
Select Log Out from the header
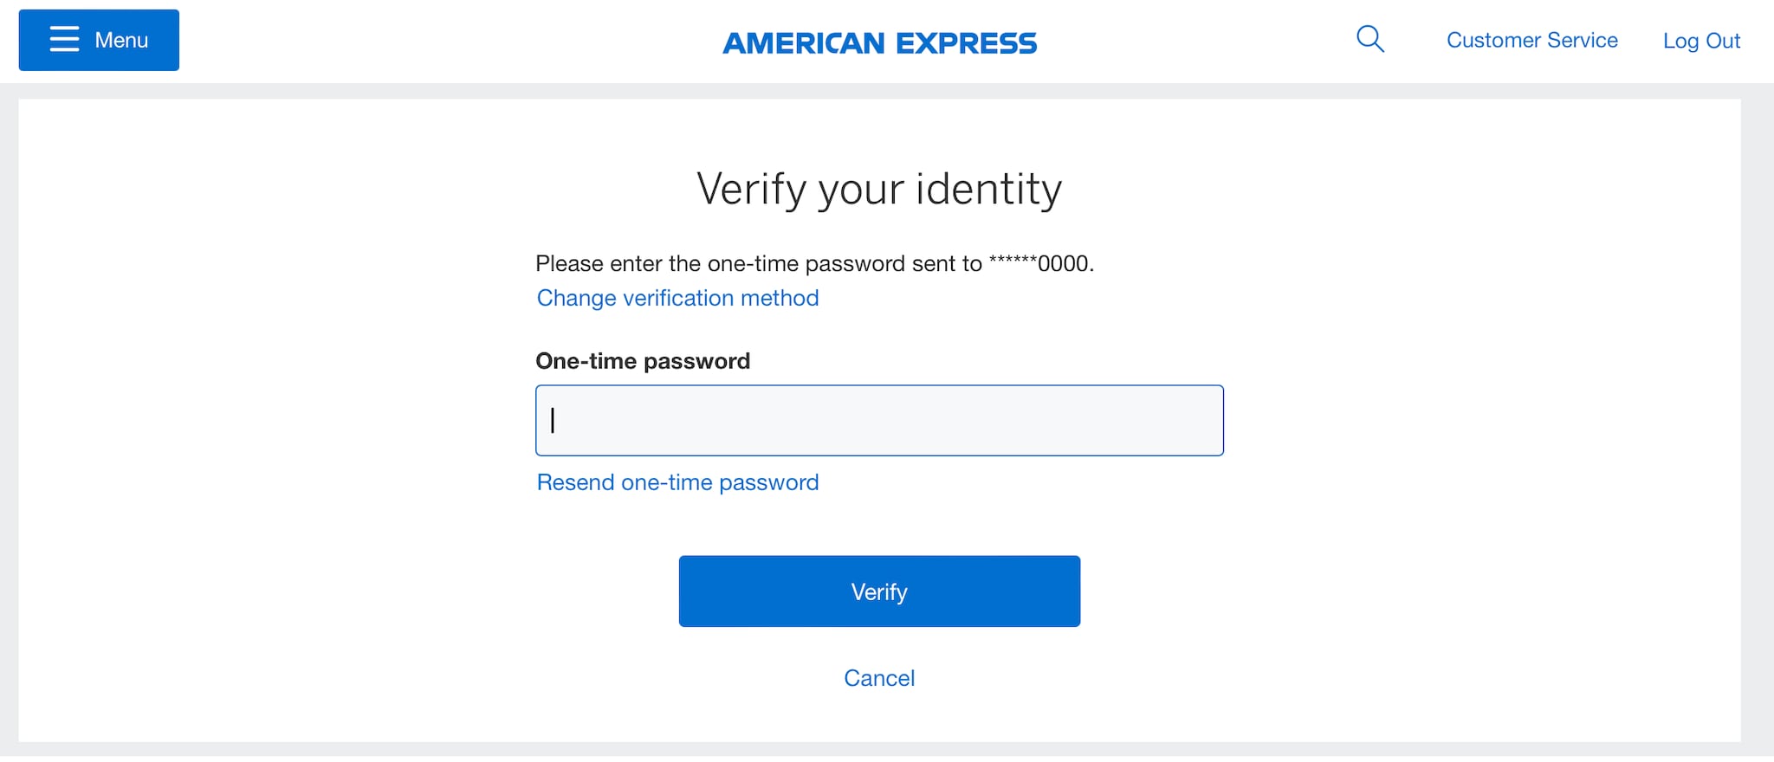(x=1701, y=40)
